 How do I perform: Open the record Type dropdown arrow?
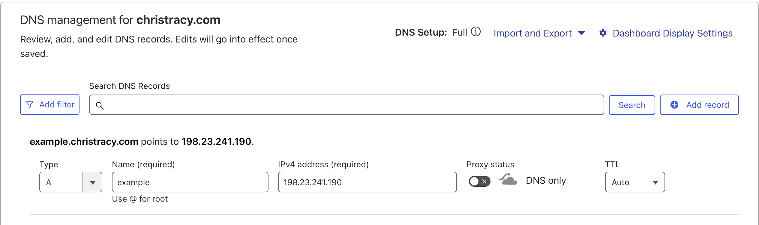click(x=92, y=182)
